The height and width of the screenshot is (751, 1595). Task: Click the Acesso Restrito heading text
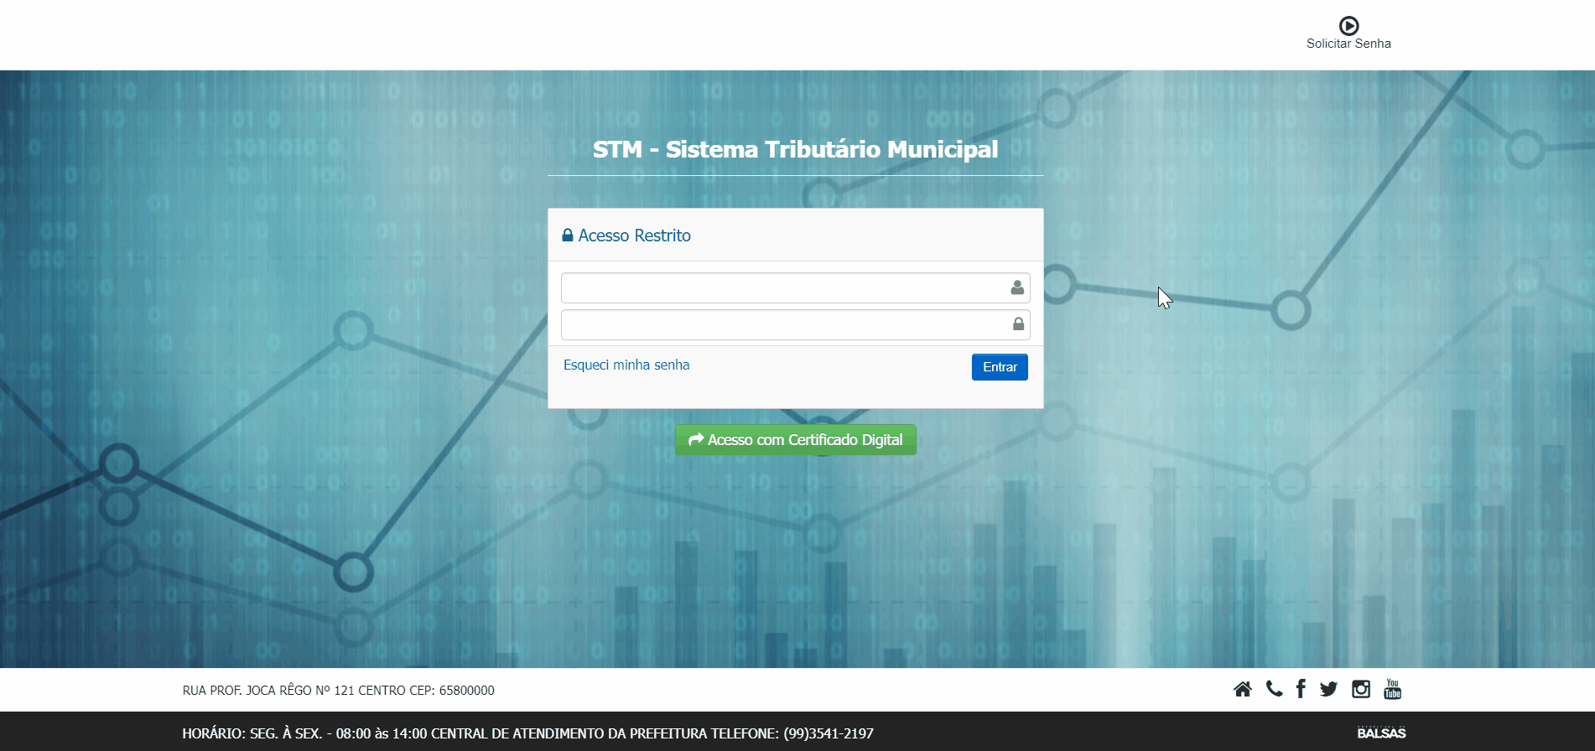635,236
